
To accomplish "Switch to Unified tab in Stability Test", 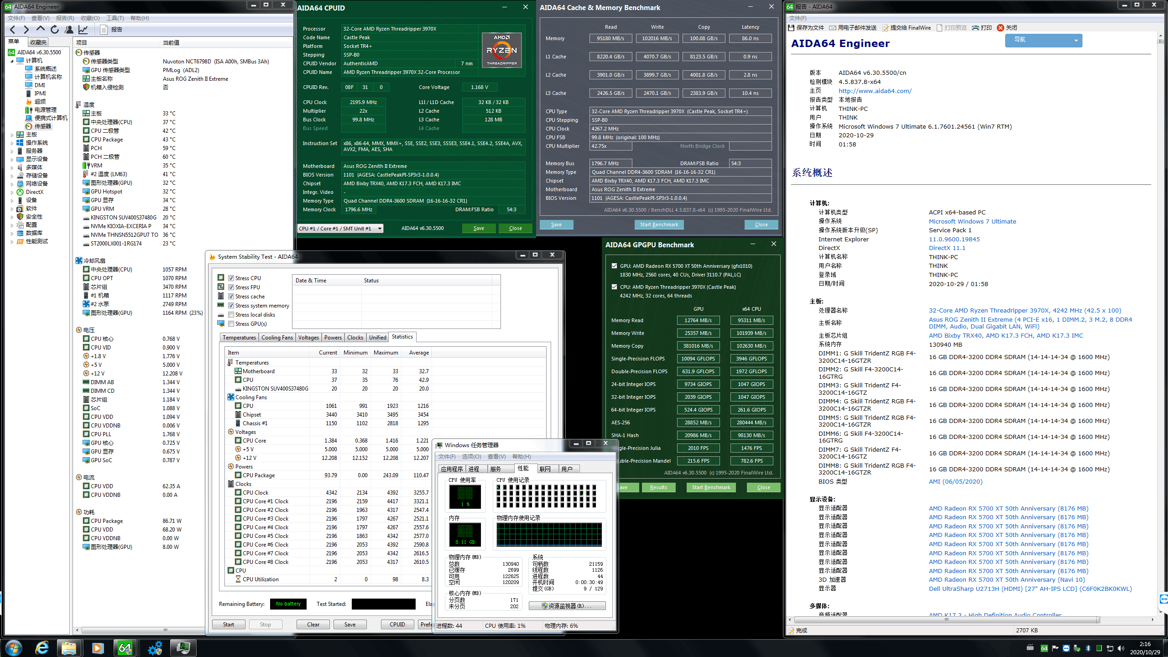I will 378,338.
